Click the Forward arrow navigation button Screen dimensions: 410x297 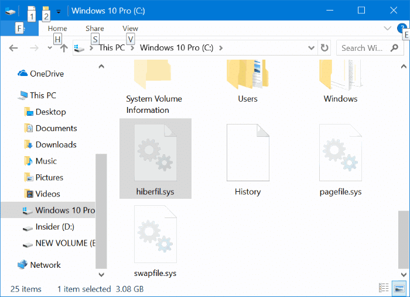click(x=34, y=48)
